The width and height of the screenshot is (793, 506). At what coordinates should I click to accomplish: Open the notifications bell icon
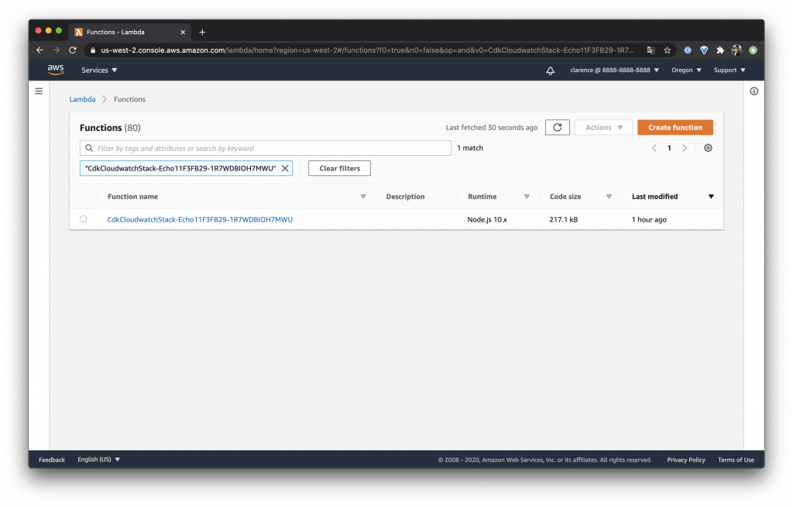coord(551,71)
